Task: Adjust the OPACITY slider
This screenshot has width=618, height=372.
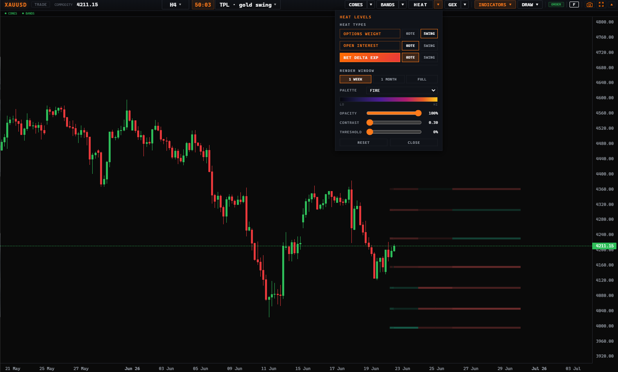Action: coord(394,113)
